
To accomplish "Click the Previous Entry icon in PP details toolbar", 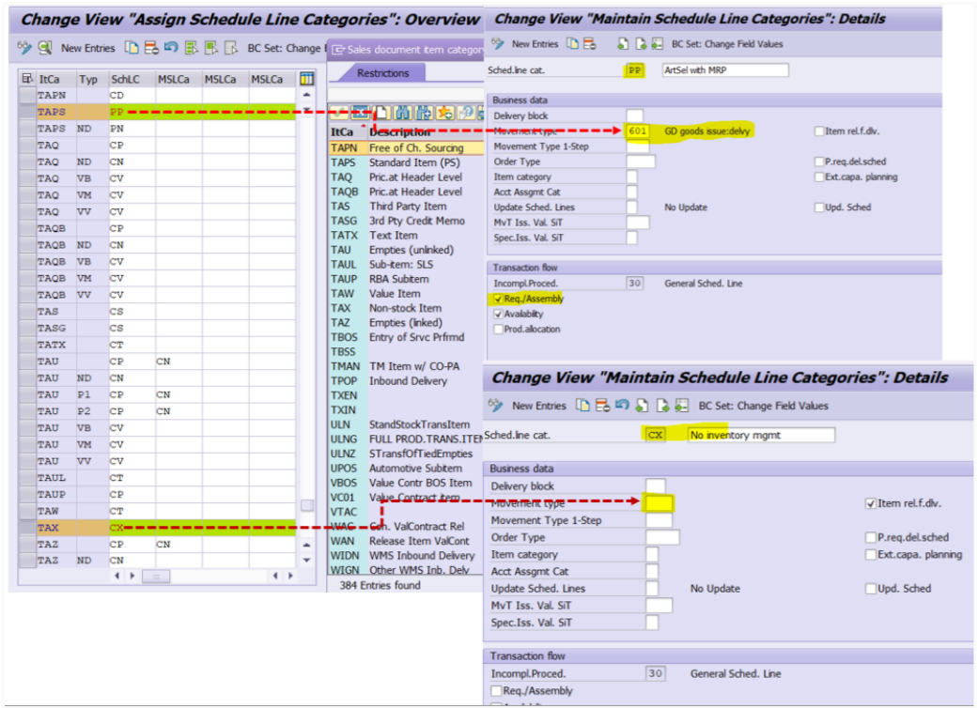I will [x=623, y=44].
